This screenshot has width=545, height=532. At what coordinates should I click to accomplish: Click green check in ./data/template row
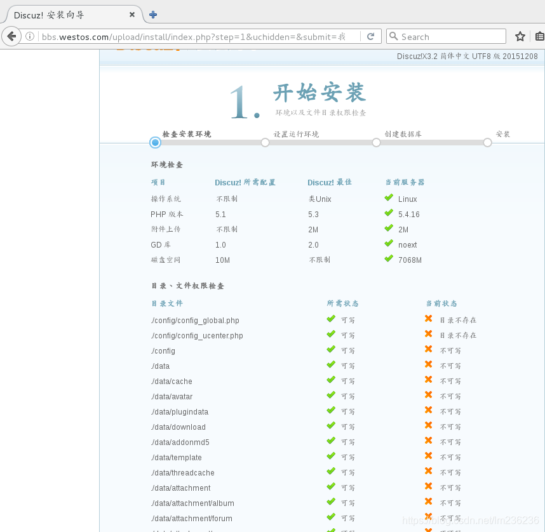coord(331,456)
